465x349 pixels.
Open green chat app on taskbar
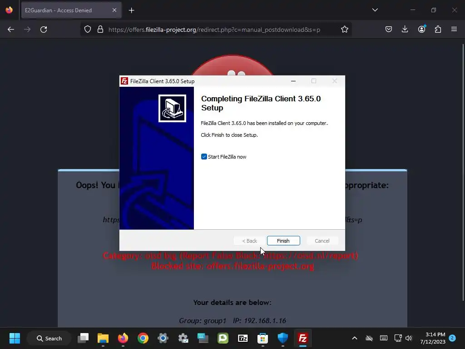223,338
